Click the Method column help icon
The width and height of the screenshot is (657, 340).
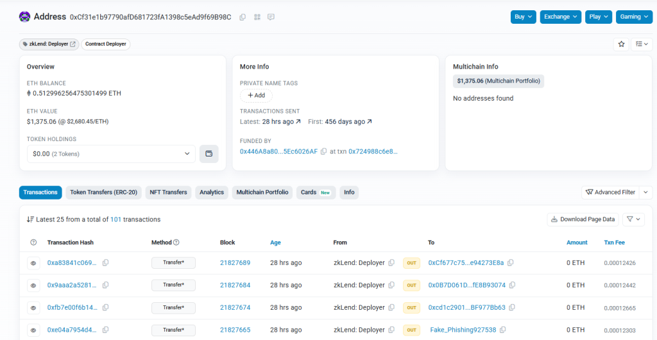[176, 242]
